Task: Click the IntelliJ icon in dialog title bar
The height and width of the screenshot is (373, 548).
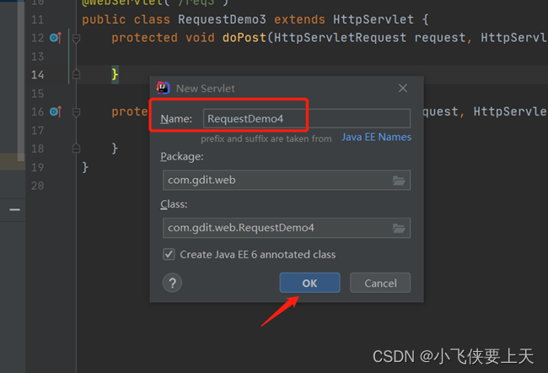Action: point(164,88)
